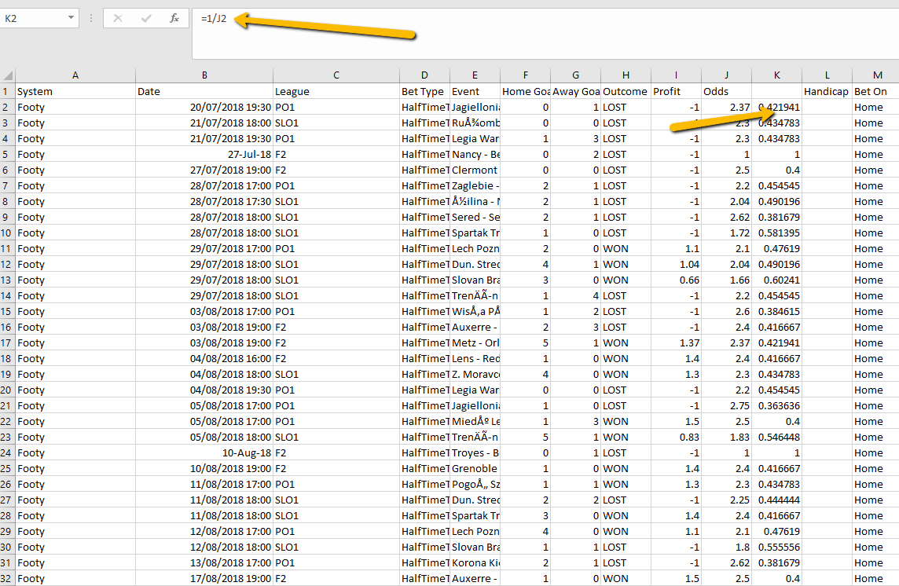The height and width of the screenshot is (586, 899).
Task: Click the League header cell
Action: pos(336,91)
